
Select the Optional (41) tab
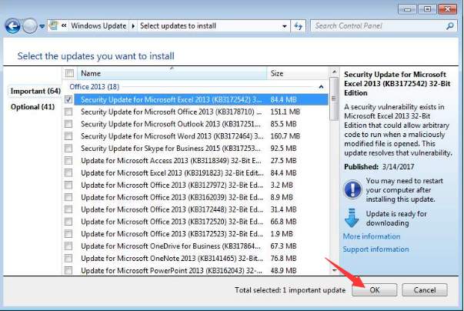pyautogui.click(x=32, y=107)
